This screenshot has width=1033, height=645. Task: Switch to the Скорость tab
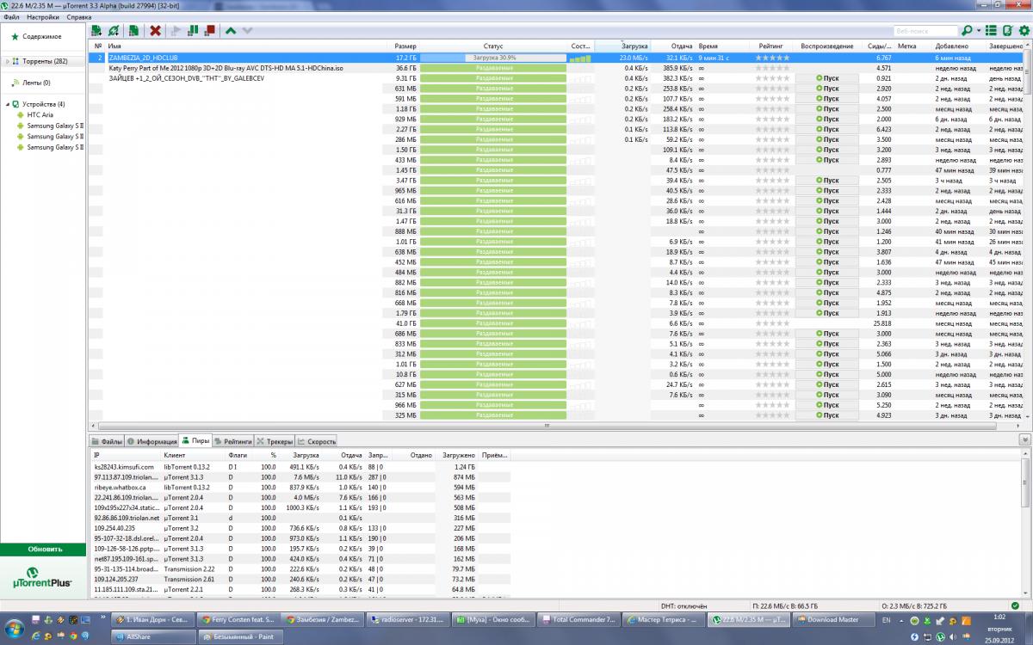(317, 441)
